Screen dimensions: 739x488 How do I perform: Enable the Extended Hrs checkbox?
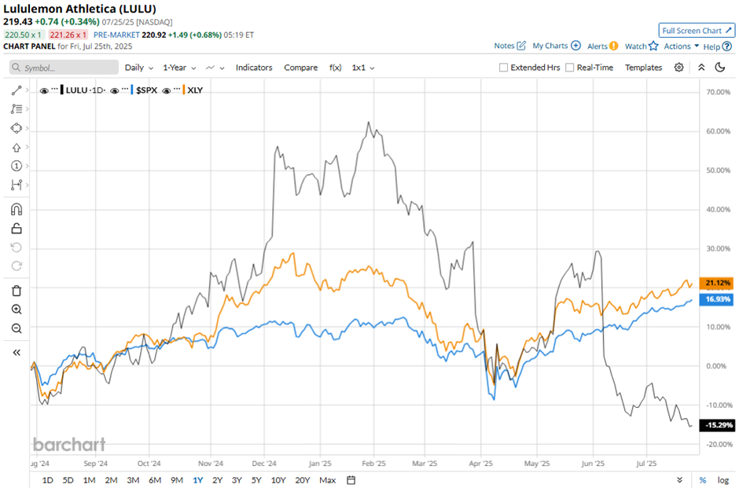click(x=503, y=68)
